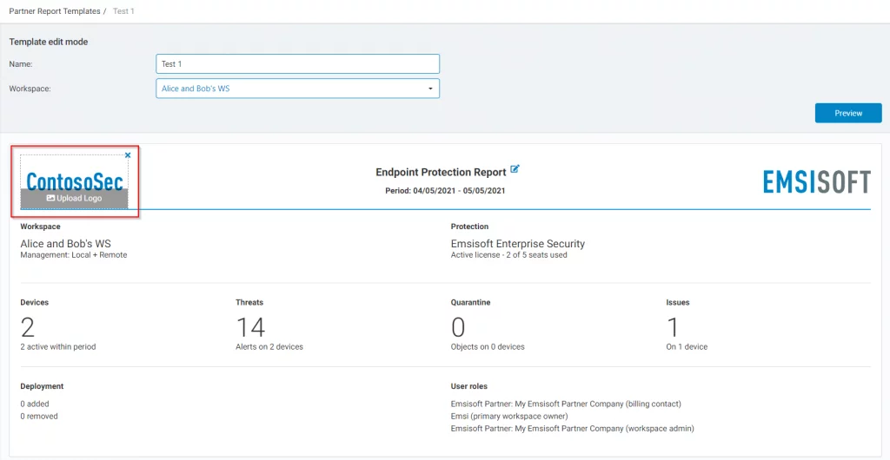Click the edit pencil icon beside the report title
The width and height of the screenshot is (890, 460).
click(x=515, y=169)
